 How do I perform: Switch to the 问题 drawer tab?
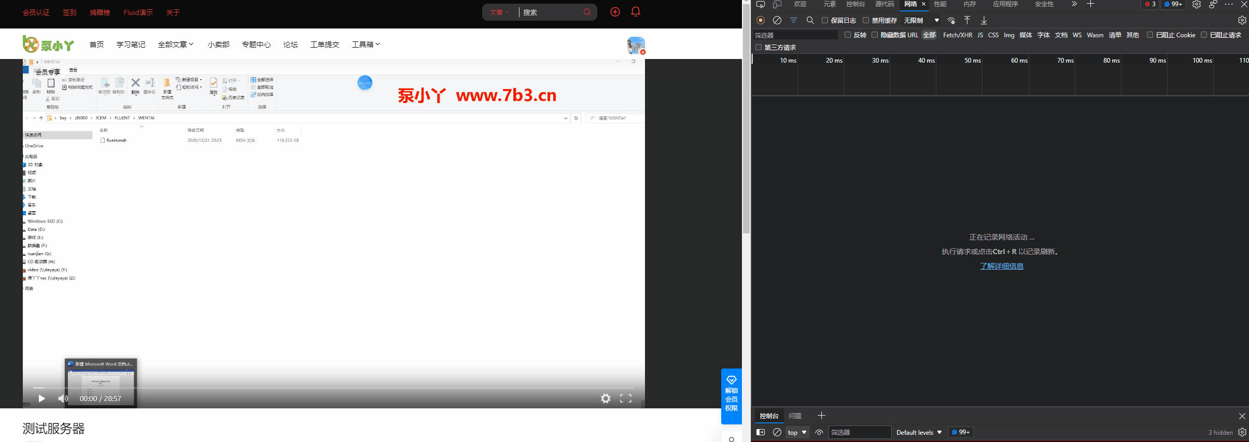point(795,416)
